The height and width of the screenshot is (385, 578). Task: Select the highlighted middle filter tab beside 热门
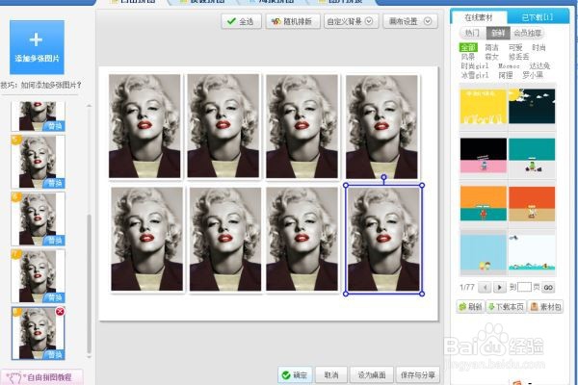498,33
